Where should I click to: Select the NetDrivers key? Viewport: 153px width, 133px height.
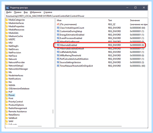coord(14,49)
